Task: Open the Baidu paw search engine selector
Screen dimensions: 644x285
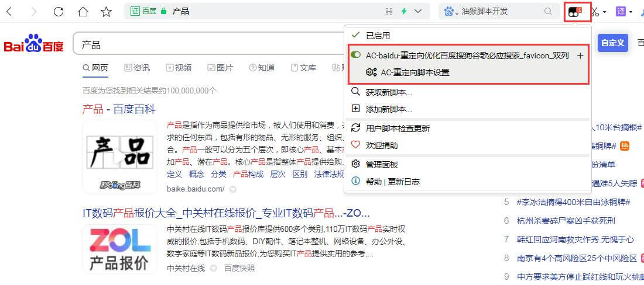Action: pyautogui.click(x=451, y=12)
